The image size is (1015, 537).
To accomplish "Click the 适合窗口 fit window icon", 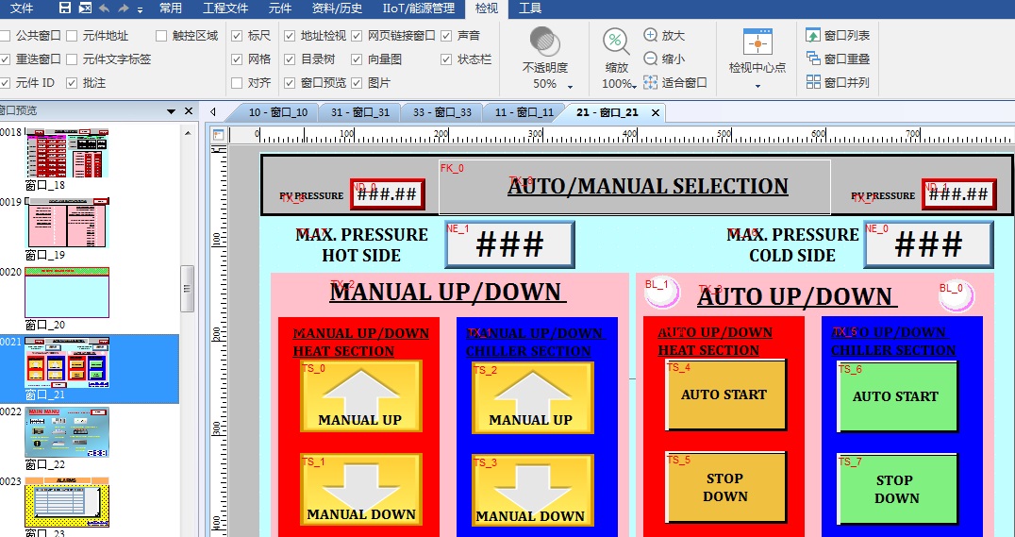I will point(651,82).
